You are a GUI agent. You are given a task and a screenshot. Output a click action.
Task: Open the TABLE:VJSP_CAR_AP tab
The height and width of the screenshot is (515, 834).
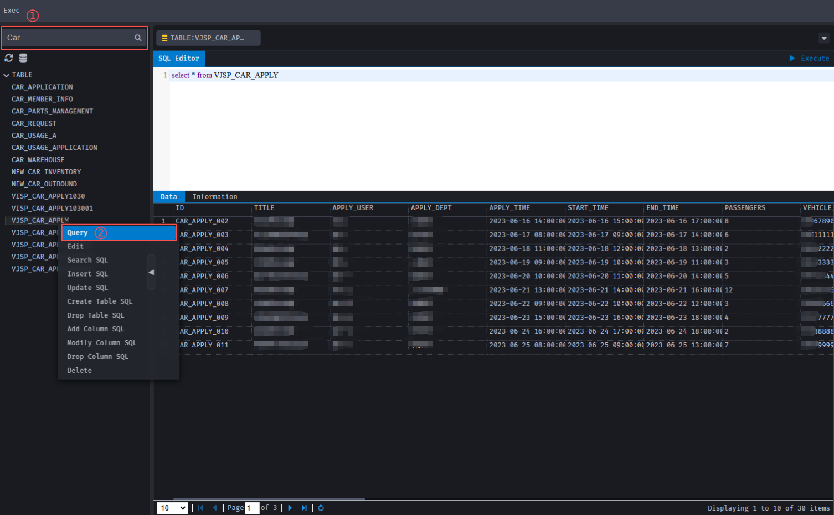[208, 38]
